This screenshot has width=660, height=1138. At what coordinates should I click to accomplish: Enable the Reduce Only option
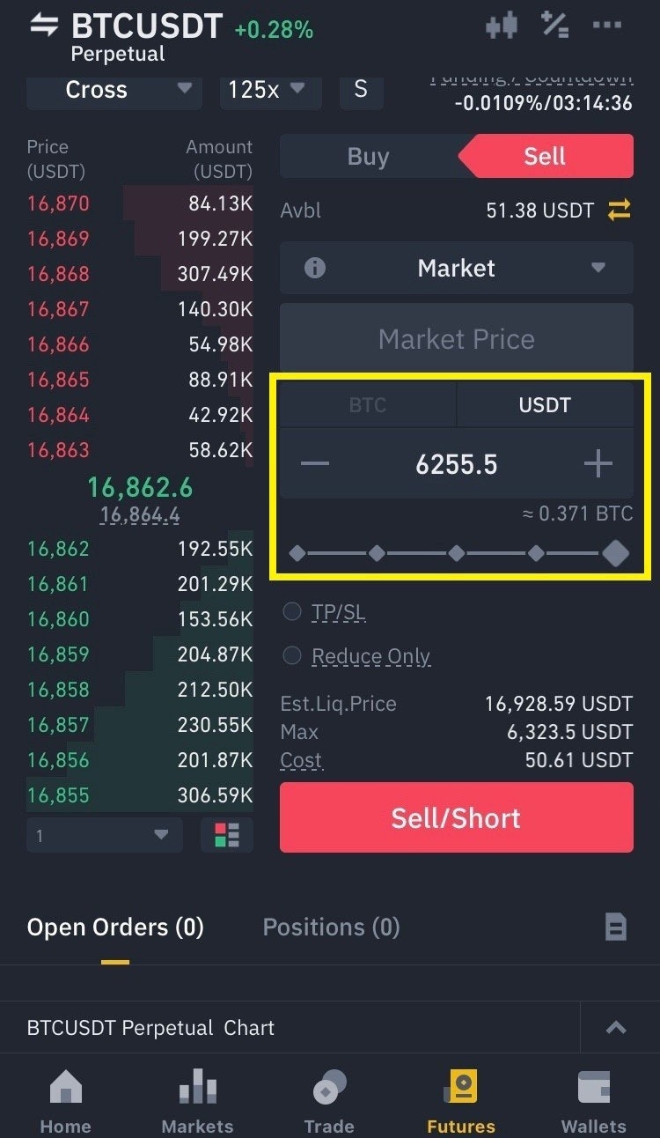(292, 655)
